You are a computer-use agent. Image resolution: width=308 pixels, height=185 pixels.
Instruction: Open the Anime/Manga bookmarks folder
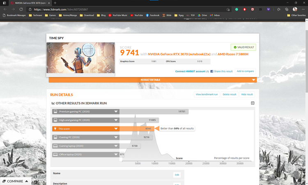68,15
